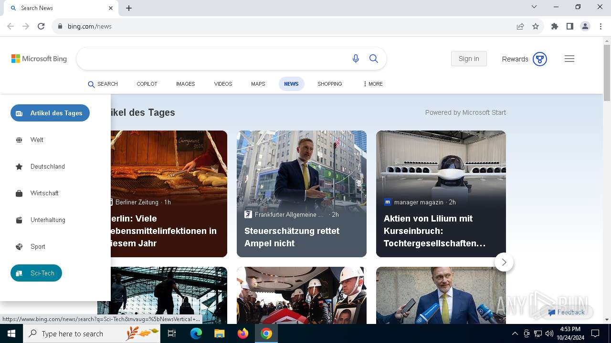Open Task View on the taskbar

[x=172, y=333]
